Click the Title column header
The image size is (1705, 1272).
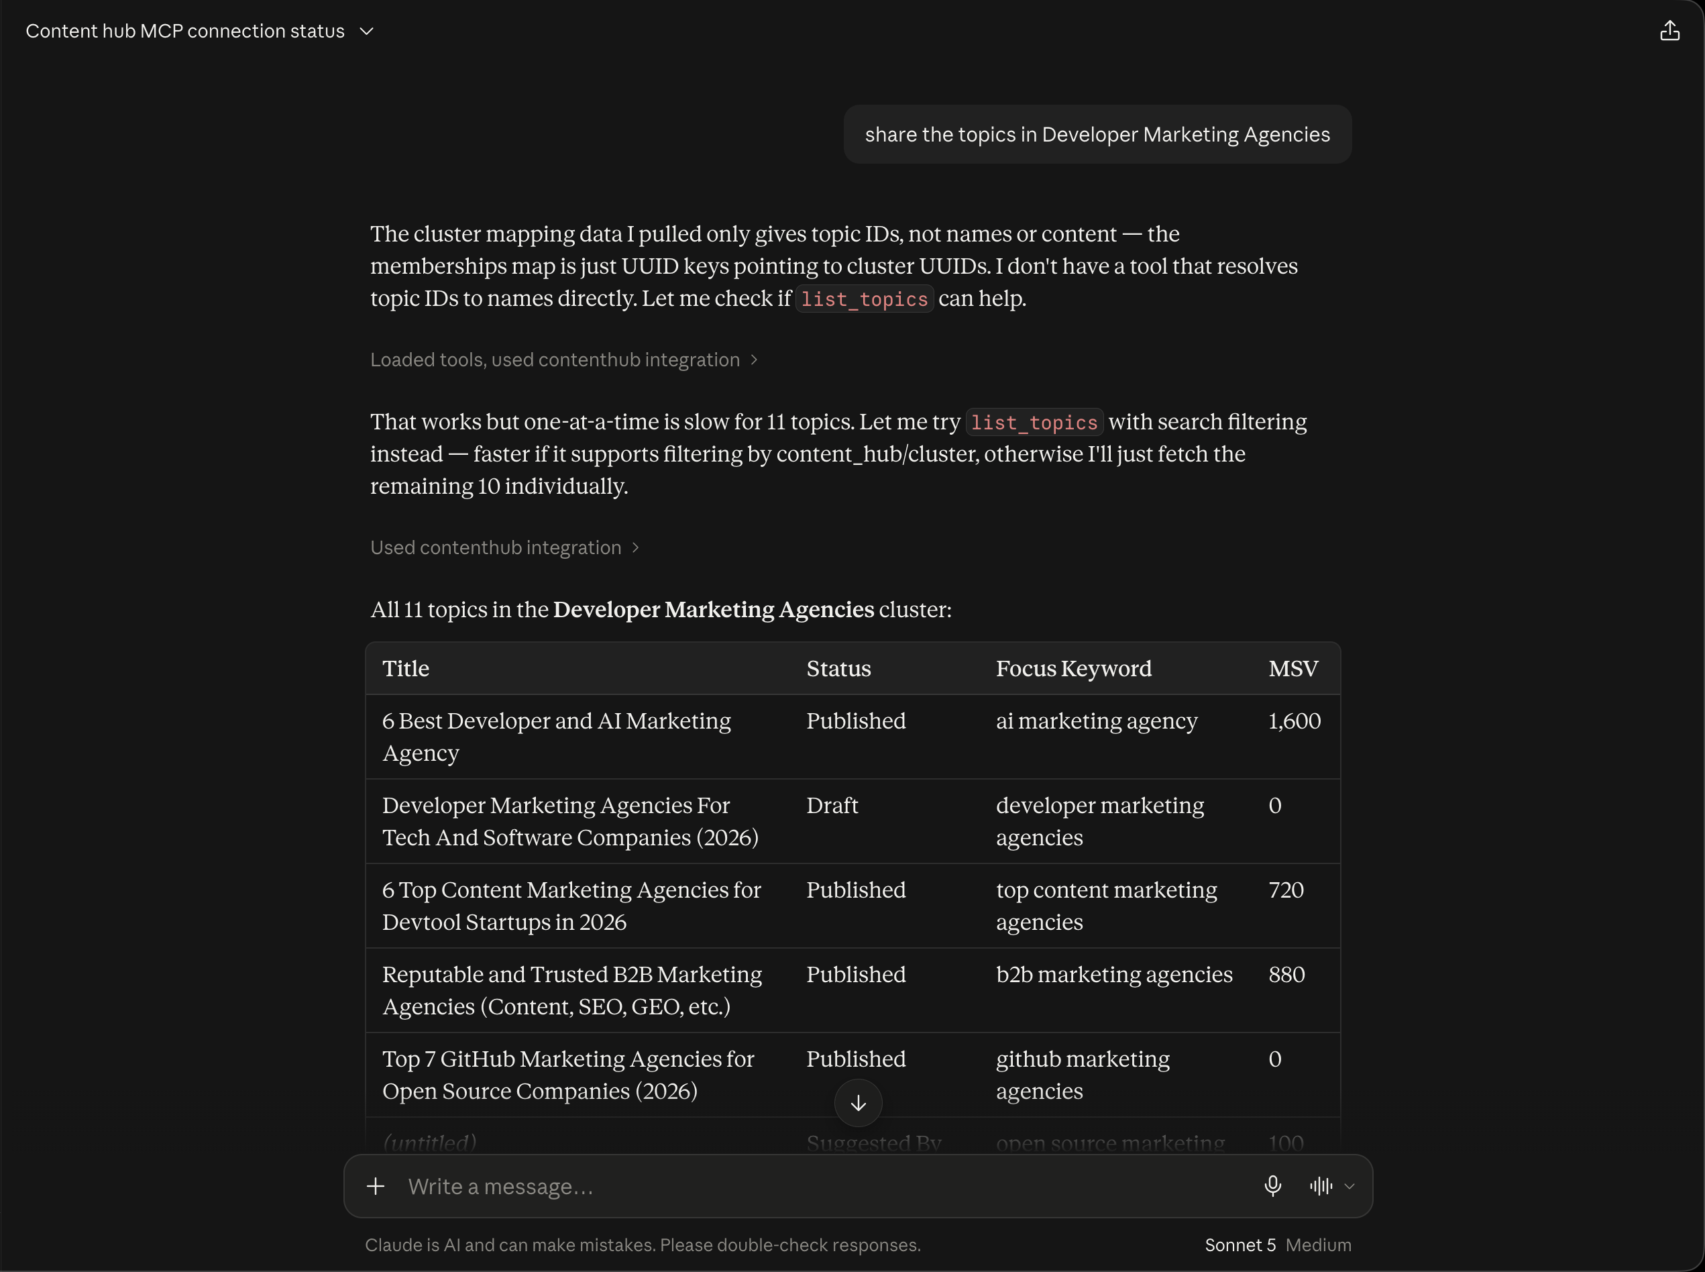(x=406, y=668)
